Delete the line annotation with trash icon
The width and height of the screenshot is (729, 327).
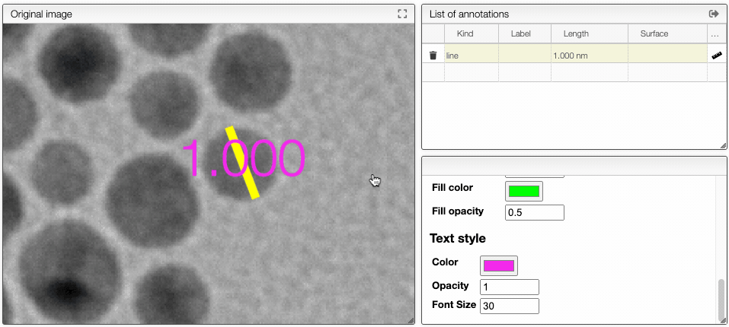pyautogui.click(x=433, y=56)
